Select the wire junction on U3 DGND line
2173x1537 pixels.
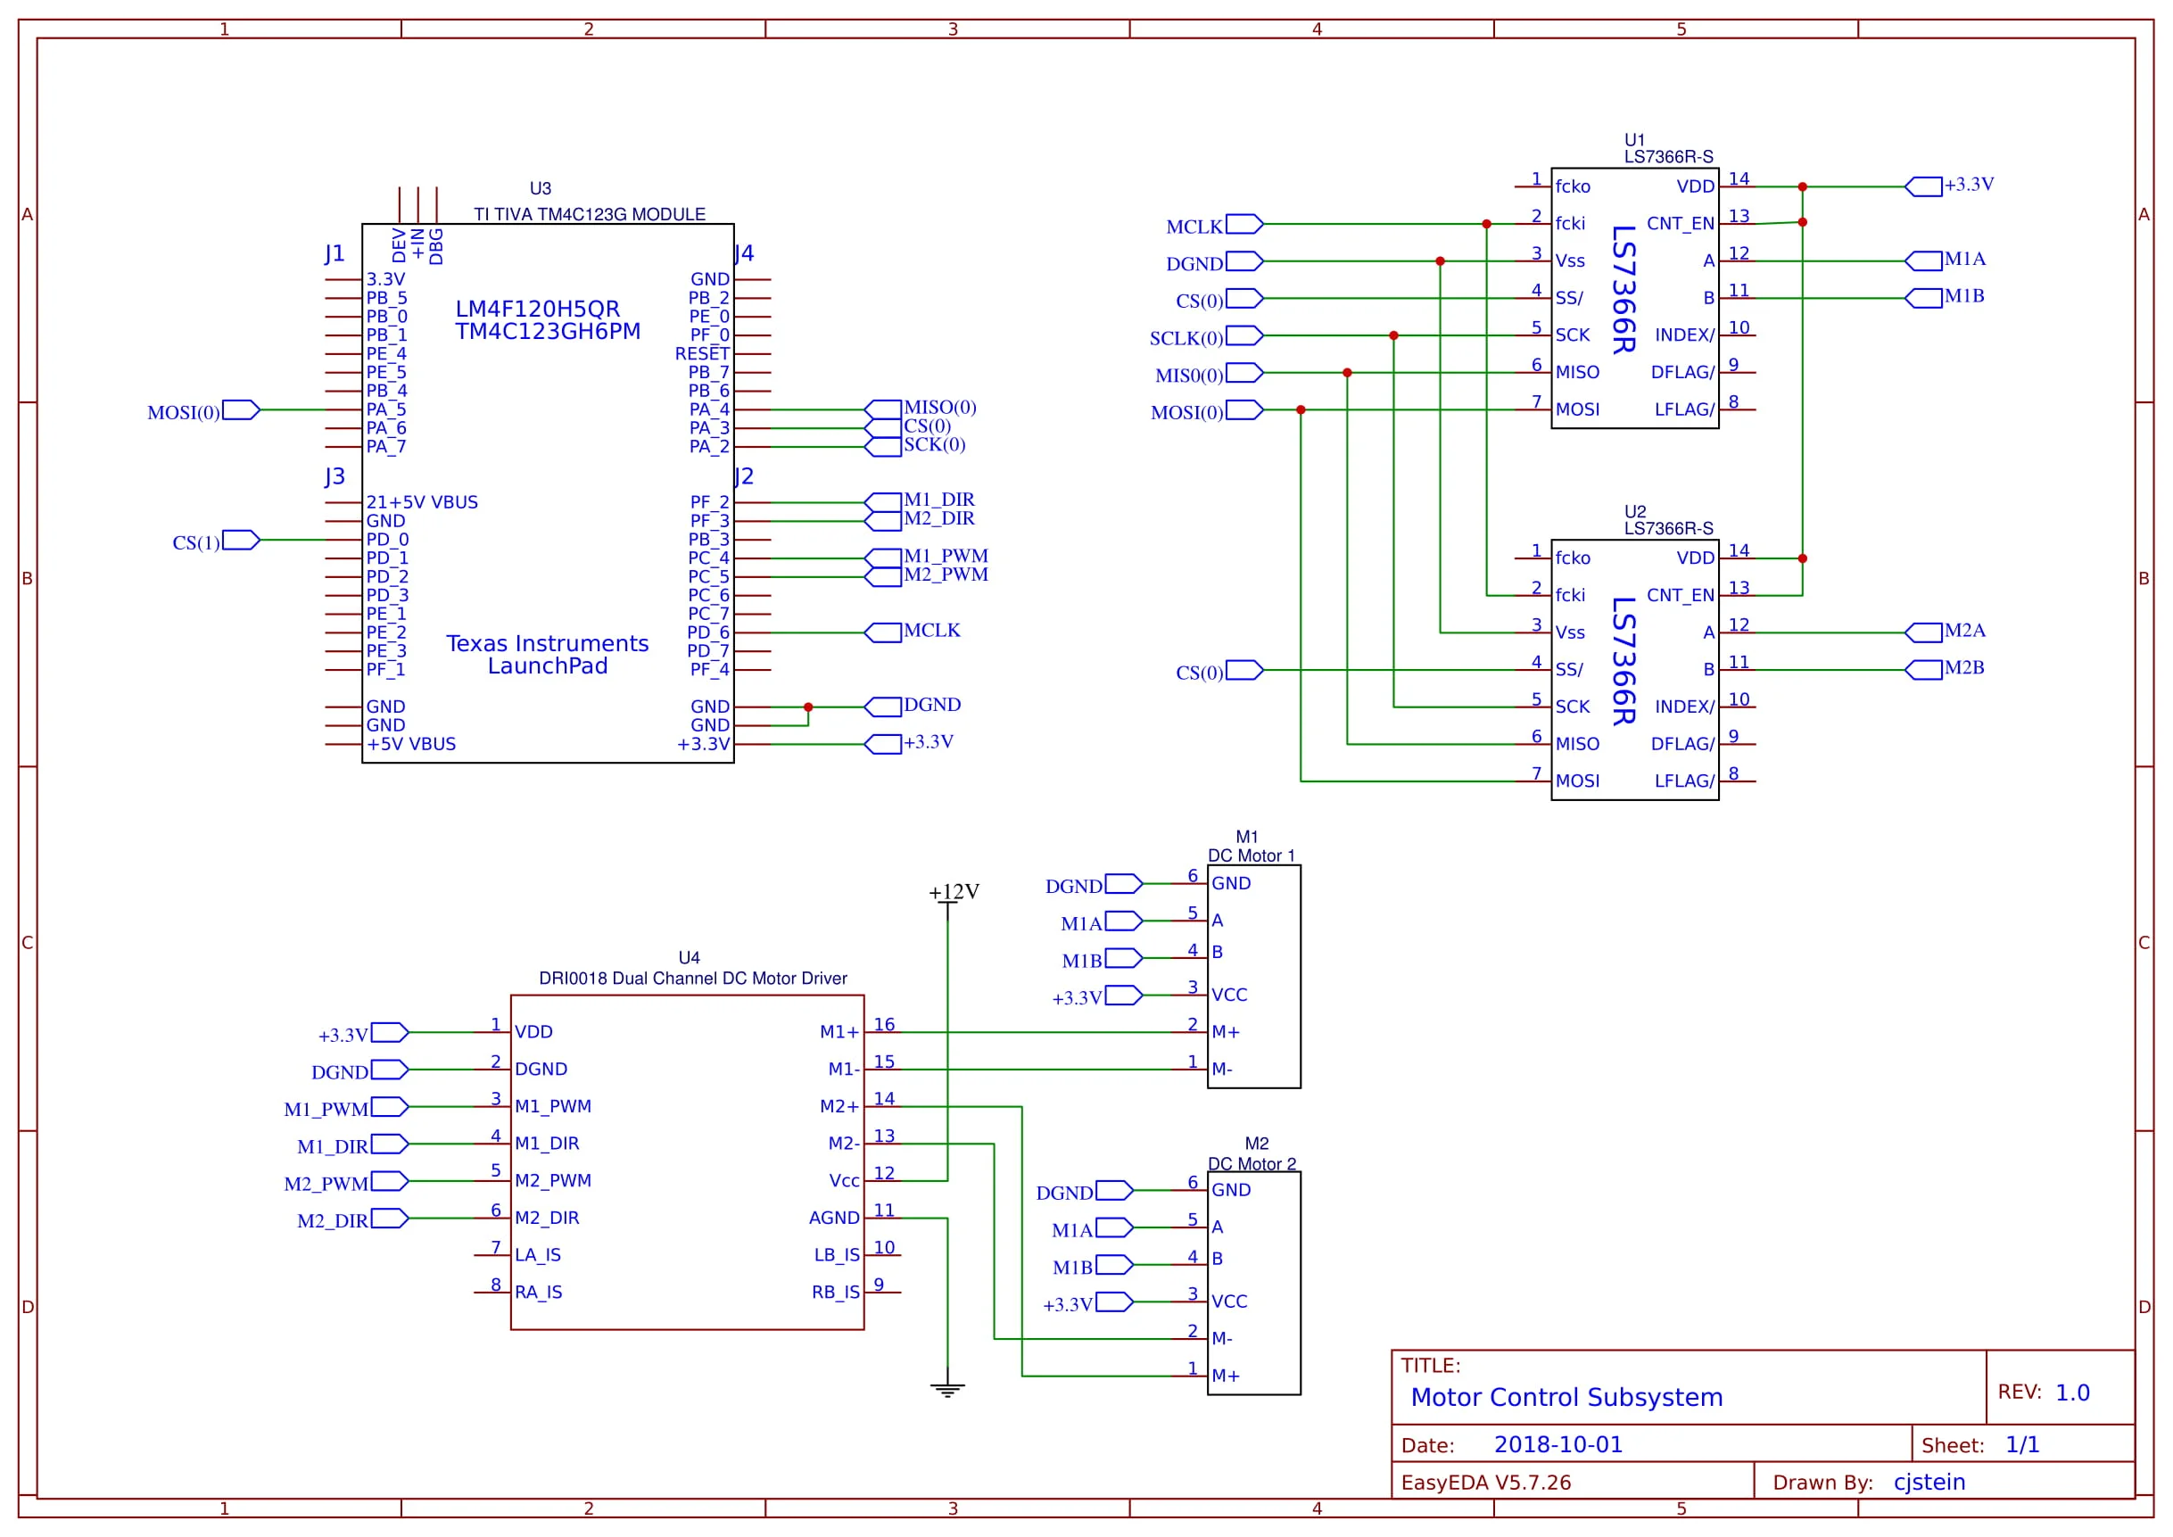[x=808, y=707]
